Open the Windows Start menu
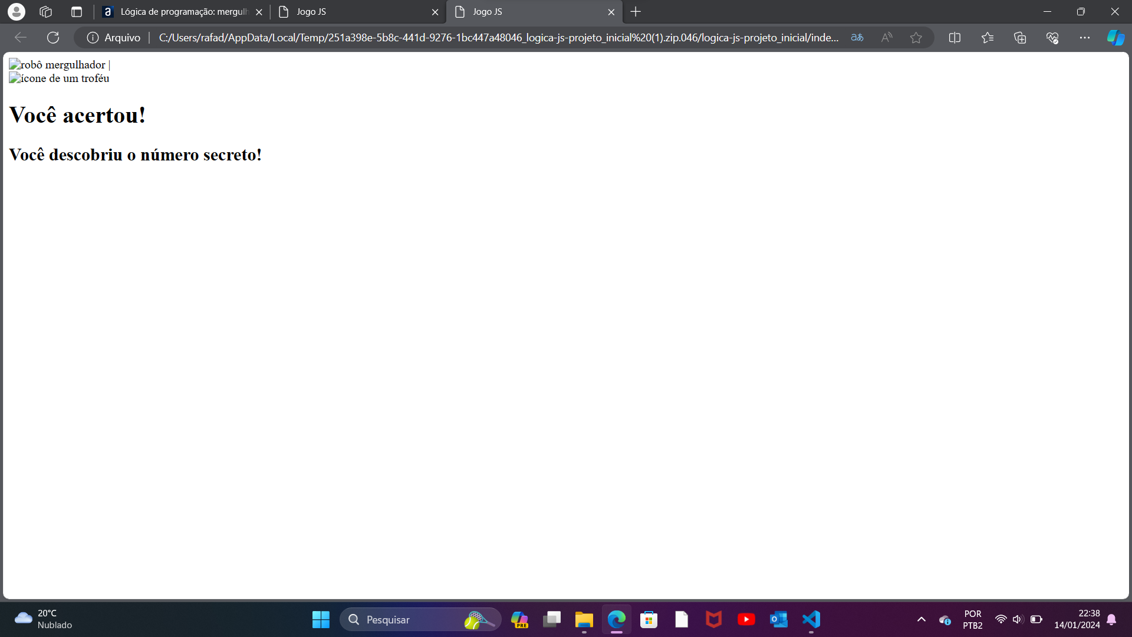1132x637 pixels. coord(321,619)
